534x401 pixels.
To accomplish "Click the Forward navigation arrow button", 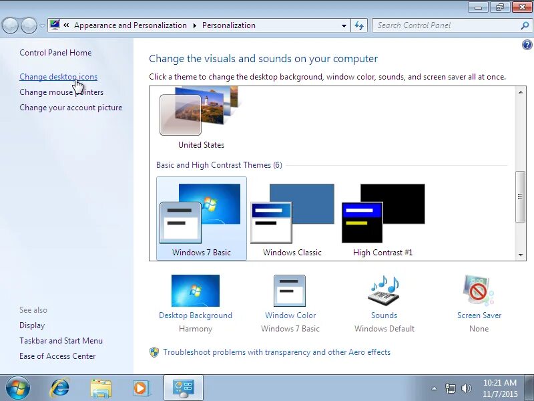I will coord(29,25).
